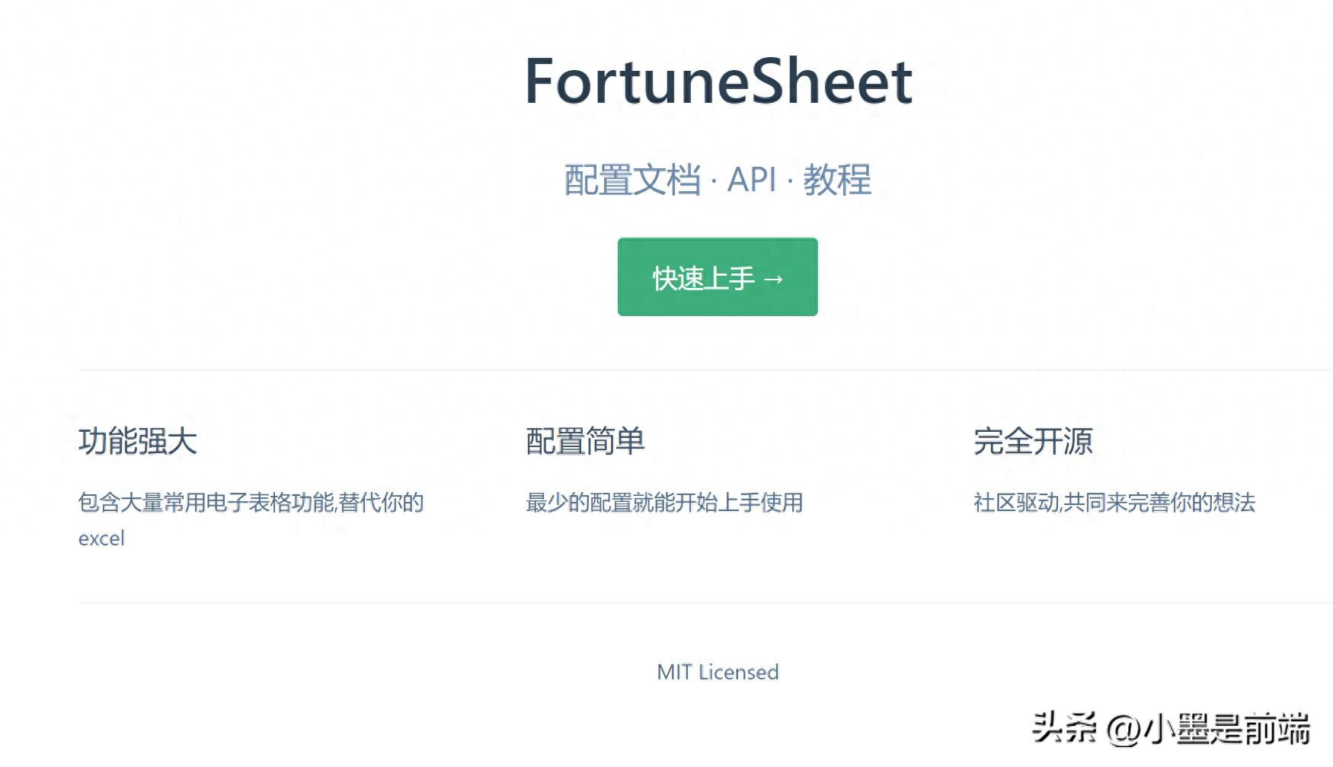The height and width of the screenshot is (767, 1333).
Task: Click API in the subtitle
Action: 751,181
